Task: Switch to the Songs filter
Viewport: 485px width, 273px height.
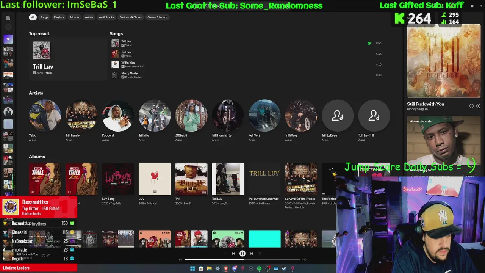Action: (44, 17)
